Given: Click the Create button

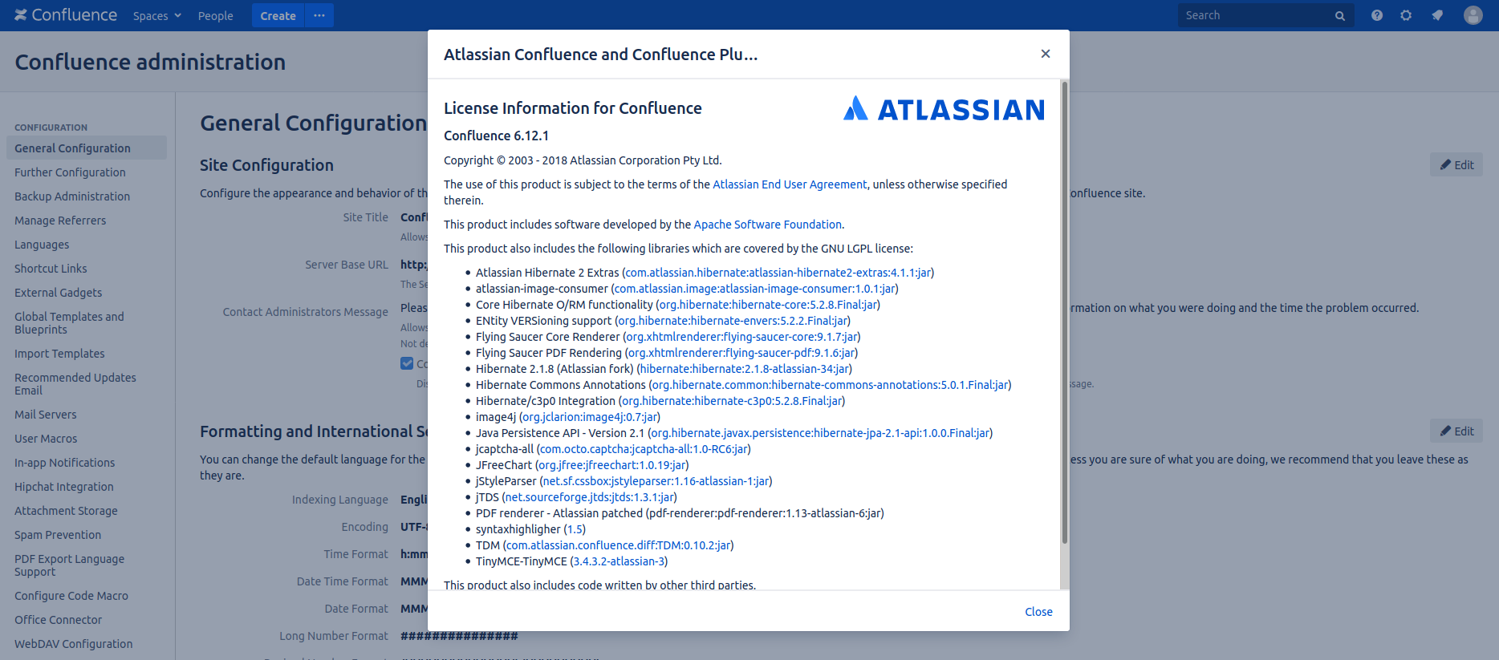Looking at the screenshot, I should (278, 15).
